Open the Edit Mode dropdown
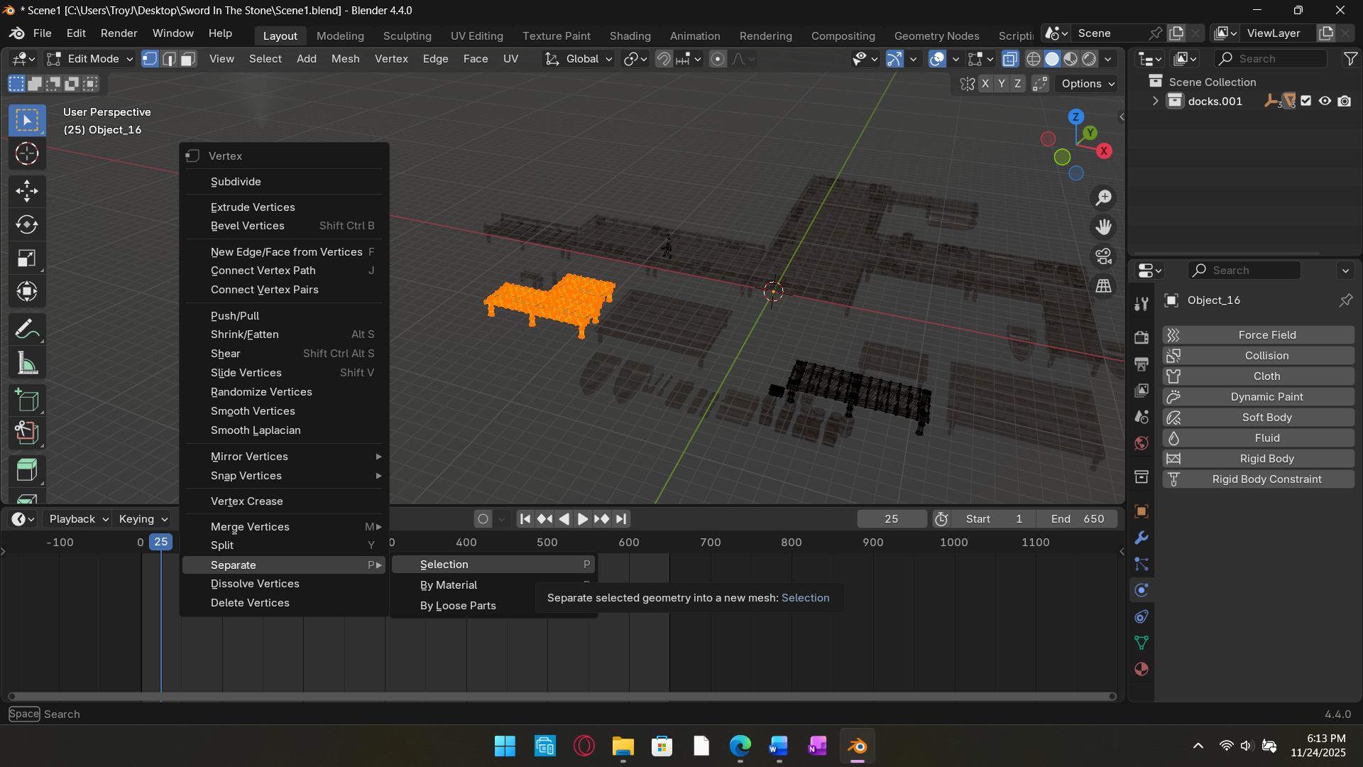The width and height of the screenshot is (1363, 767). (89, 59)
